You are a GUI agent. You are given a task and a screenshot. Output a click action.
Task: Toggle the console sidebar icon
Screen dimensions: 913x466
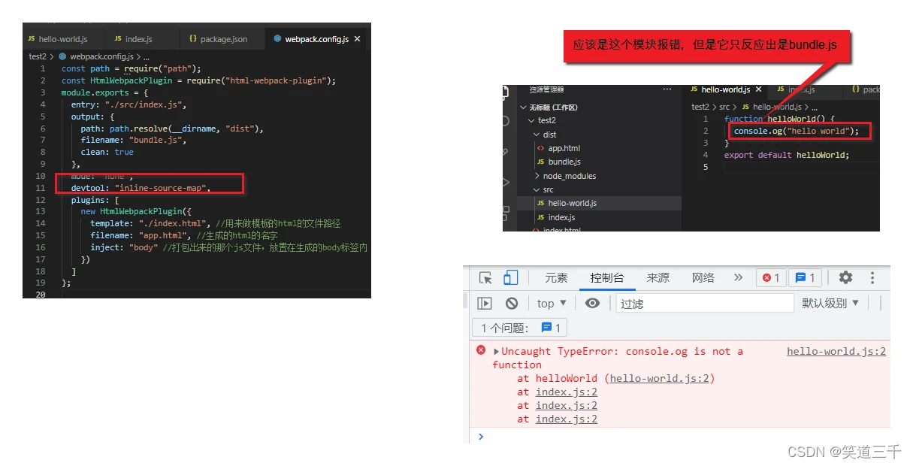[x=485, y=304]
